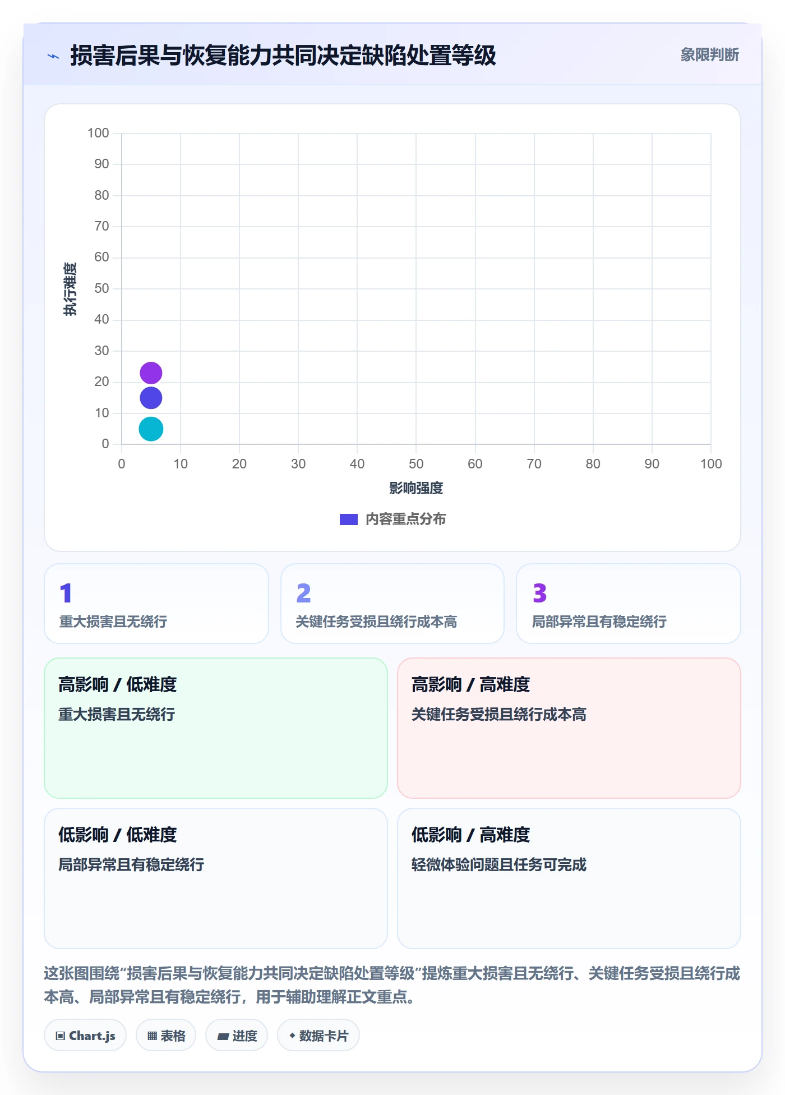The width and height of the screenshot is (785, 1095).
Task: Select the 高影响 / 高难度 quadrant card
Action: tap(569, 728)
